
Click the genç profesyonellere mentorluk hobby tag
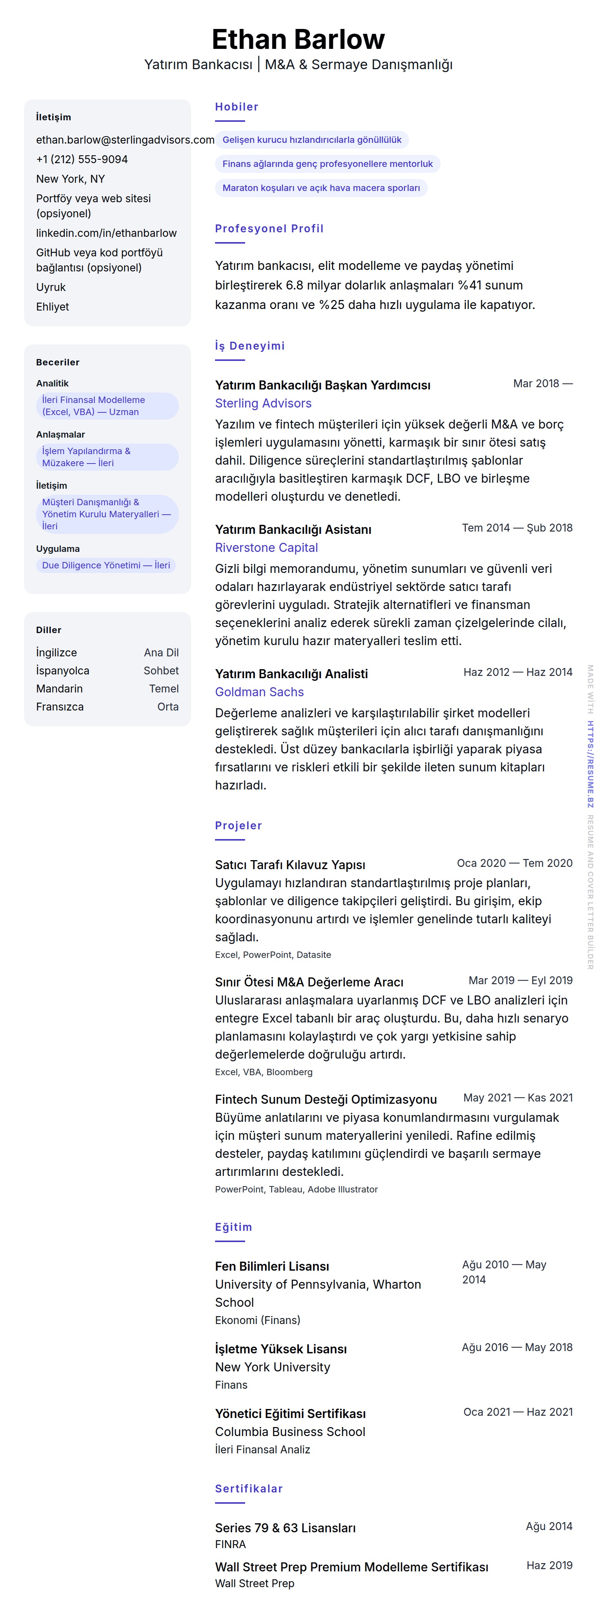[327, 164]
